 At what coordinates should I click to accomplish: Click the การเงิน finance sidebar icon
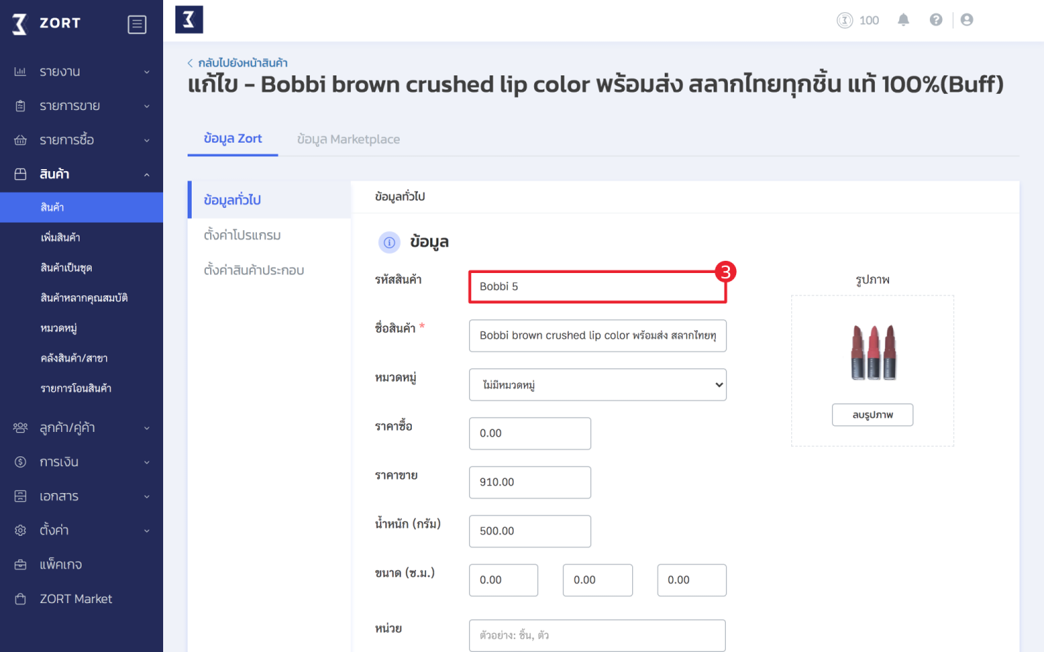(20, 462)
